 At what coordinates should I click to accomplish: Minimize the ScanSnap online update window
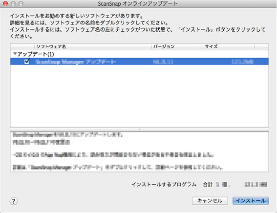coord(13,3)
